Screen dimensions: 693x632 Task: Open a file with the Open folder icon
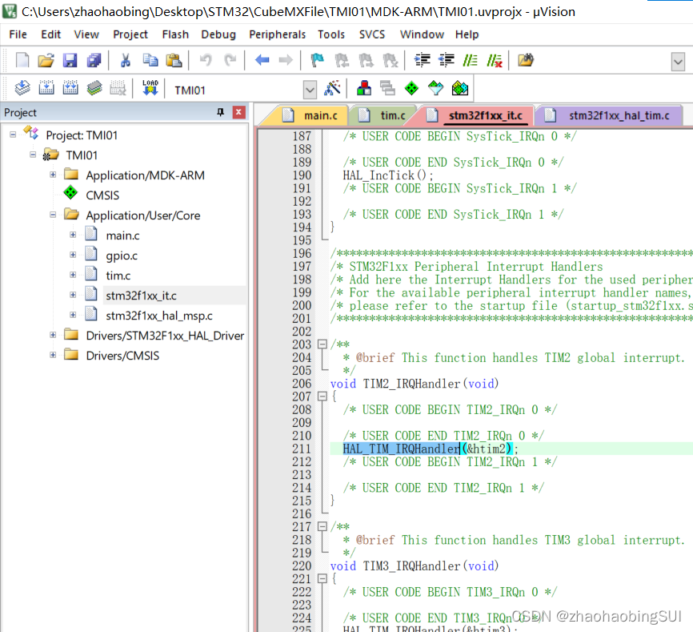click(x=46, y=60)
